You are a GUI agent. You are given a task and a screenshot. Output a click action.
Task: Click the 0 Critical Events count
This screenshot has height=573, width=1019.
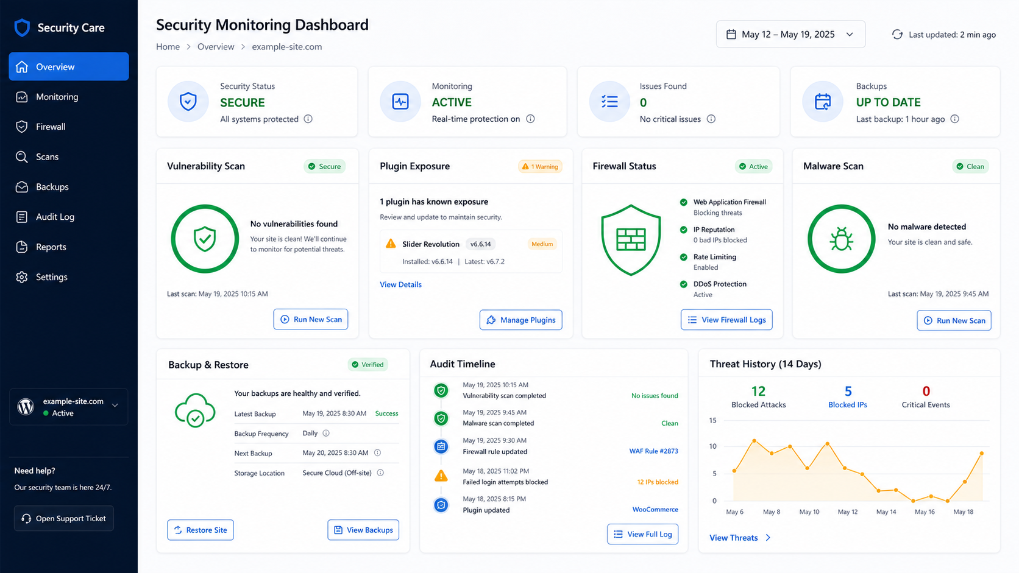coord(926,391)
